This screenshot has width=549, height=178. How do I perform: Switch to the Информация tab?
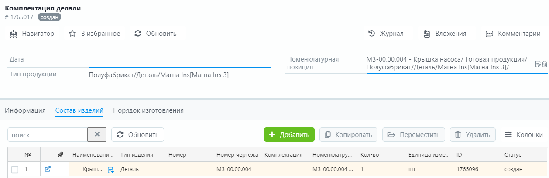[25, 110]
